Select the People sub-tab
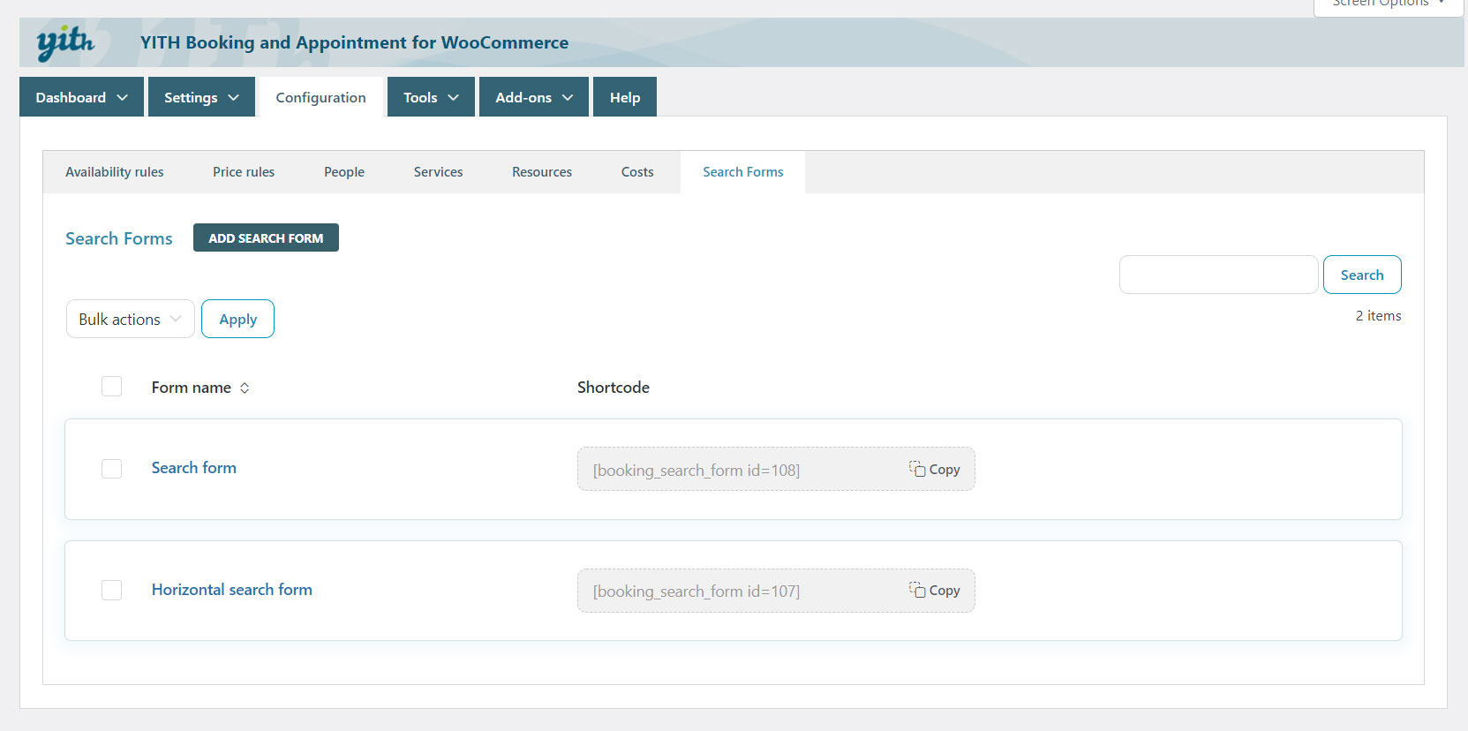1468x731 pixels. click(x=344, y=172)
